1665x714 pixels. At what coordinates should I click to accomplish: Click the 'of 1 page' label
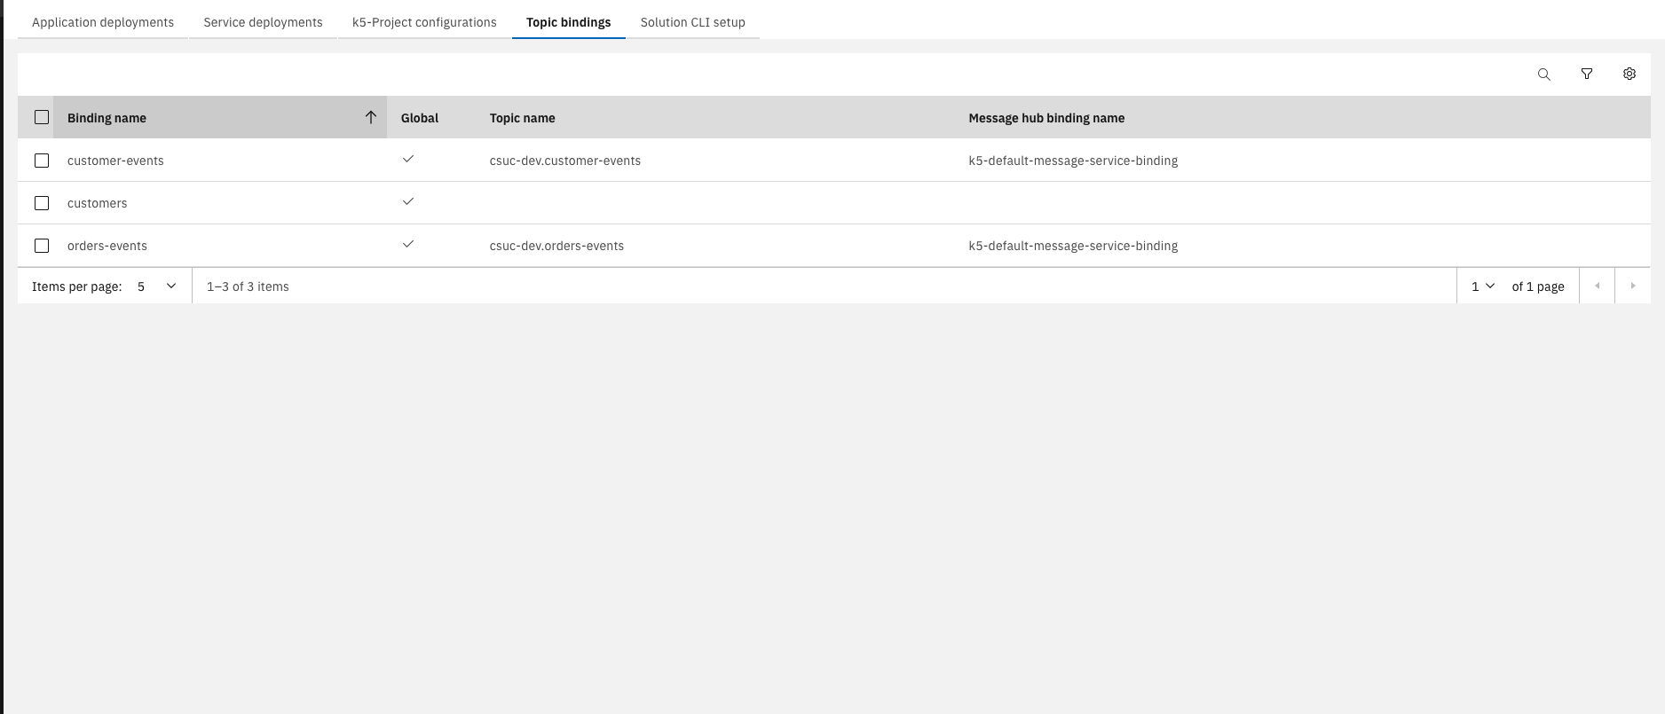(1538, 286)
